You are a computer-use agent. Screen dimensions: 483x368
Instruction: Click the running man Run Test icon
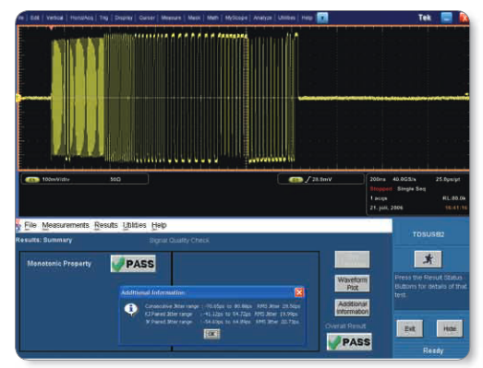[x=428, y=259]
